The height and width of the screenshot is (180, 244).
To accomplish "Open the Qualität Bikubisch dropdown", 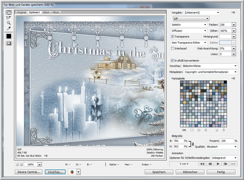I will coord(222,147).
